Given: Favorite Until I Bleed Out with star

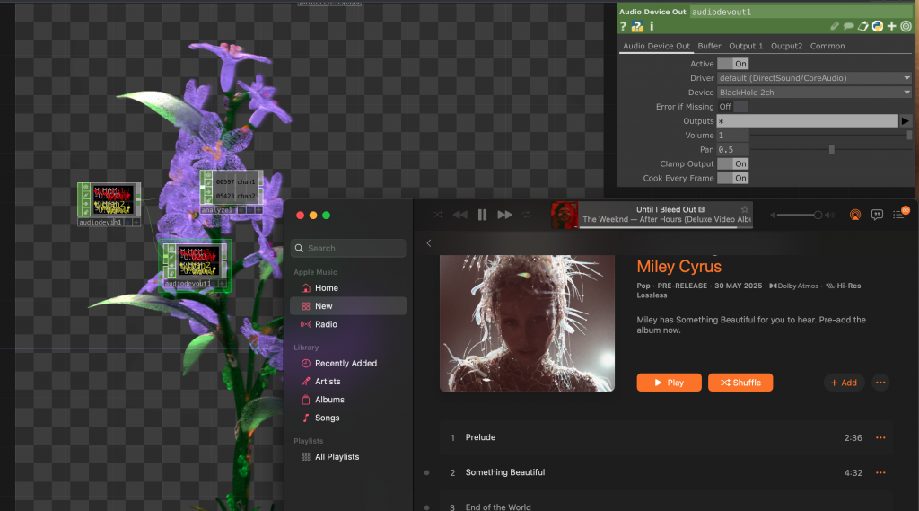Looking at the screenshot, I should click(x=744, y=209).
